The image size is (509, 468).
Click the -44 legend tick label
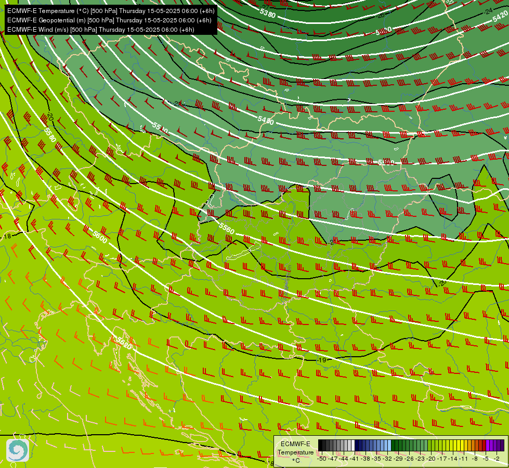[x=344, y=459]
